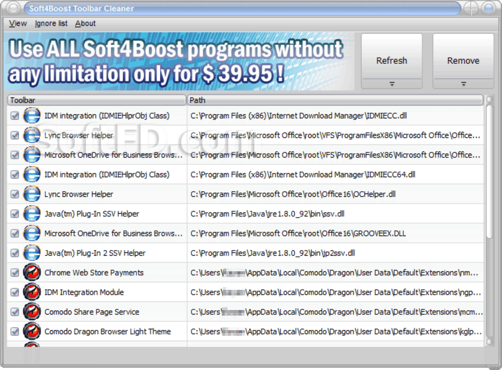Image resolution: width=502 pixels, height=370 pixels.
Task: Uncheck the Java(tm) Plug-In SSV Helper checkbox
Action: (x=15, y=214)
